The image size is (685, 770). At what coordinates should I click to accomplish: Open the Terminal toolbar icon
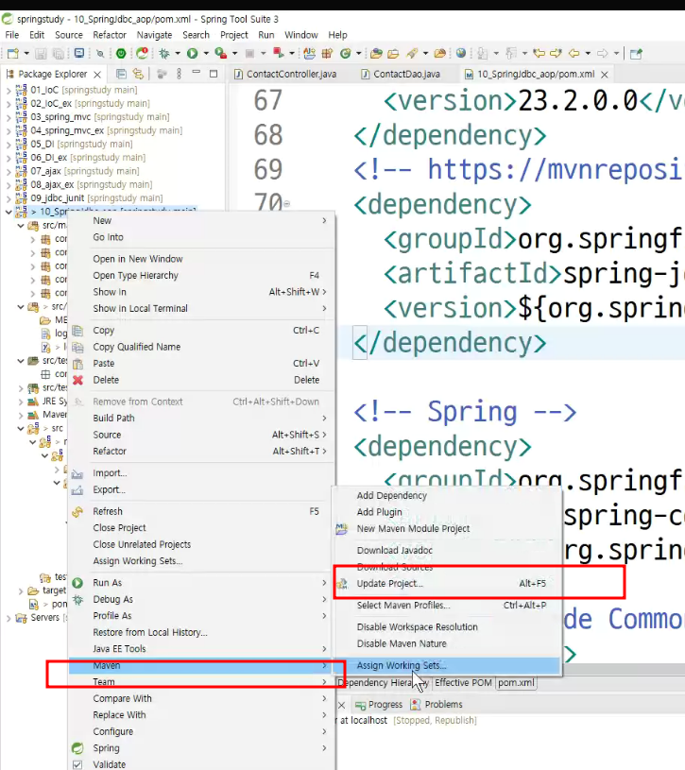pyautogui.click(x=79, y=53)
